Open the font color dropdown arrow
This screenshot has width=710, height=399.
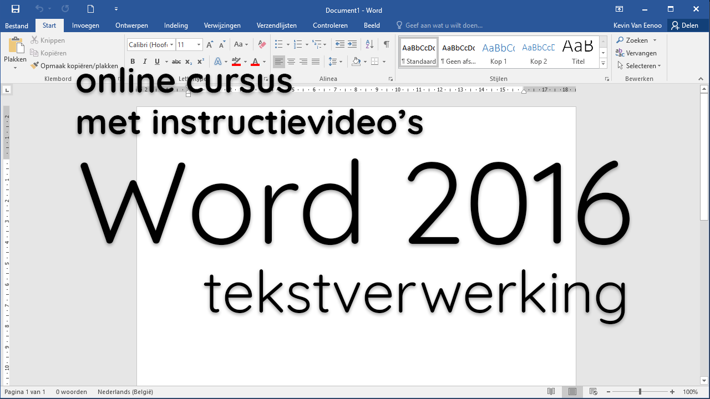coord(264,62)
